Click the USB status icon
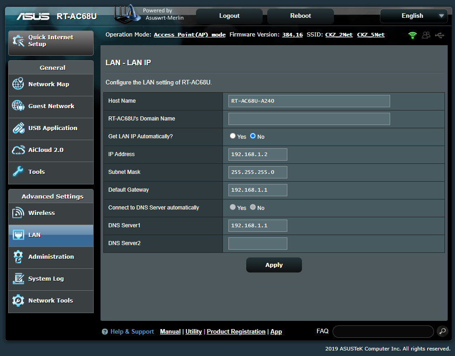 439,35
